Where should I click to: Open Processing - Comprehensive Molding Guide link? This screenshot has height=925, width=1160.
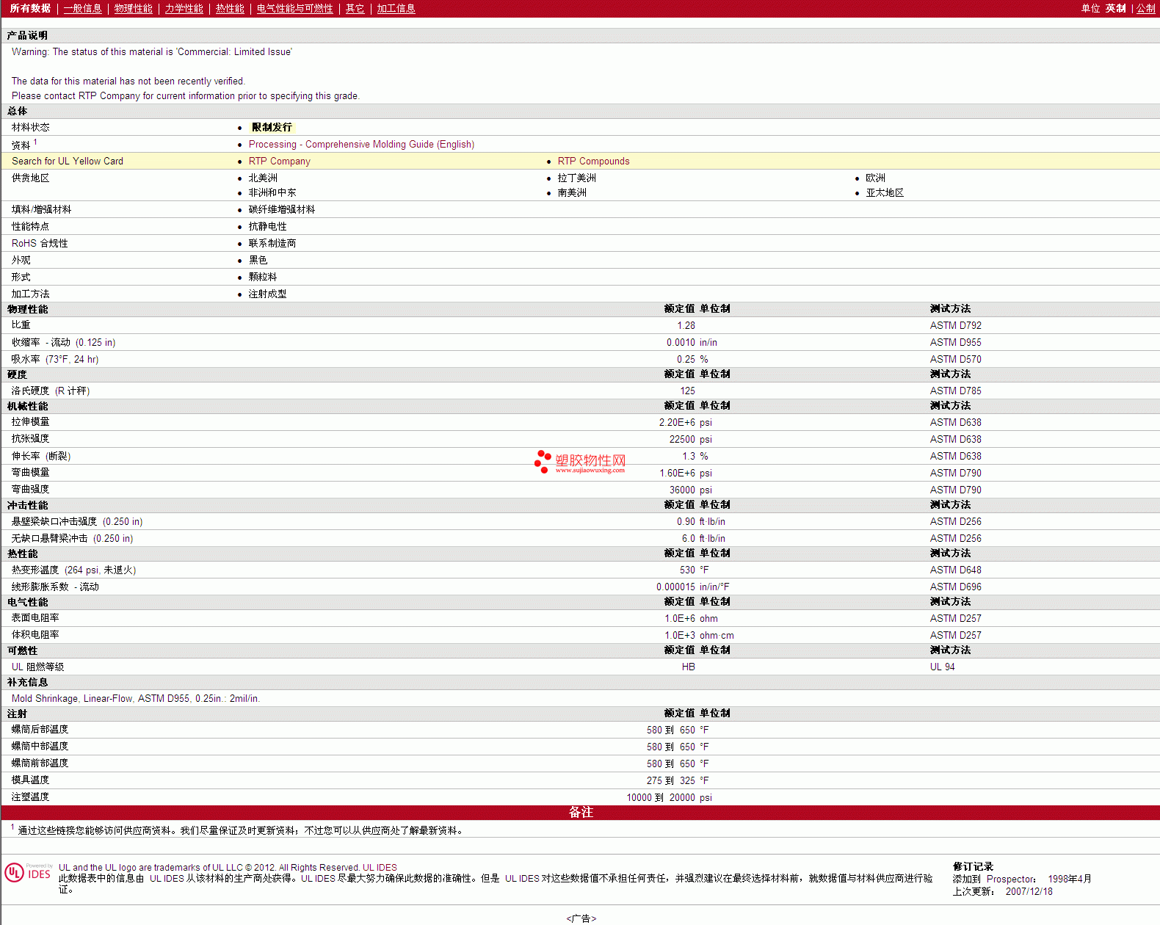(361, 145)
